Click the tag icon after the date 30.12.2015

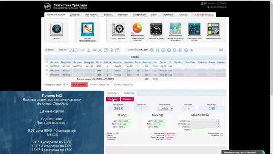[x=152, y=50]
